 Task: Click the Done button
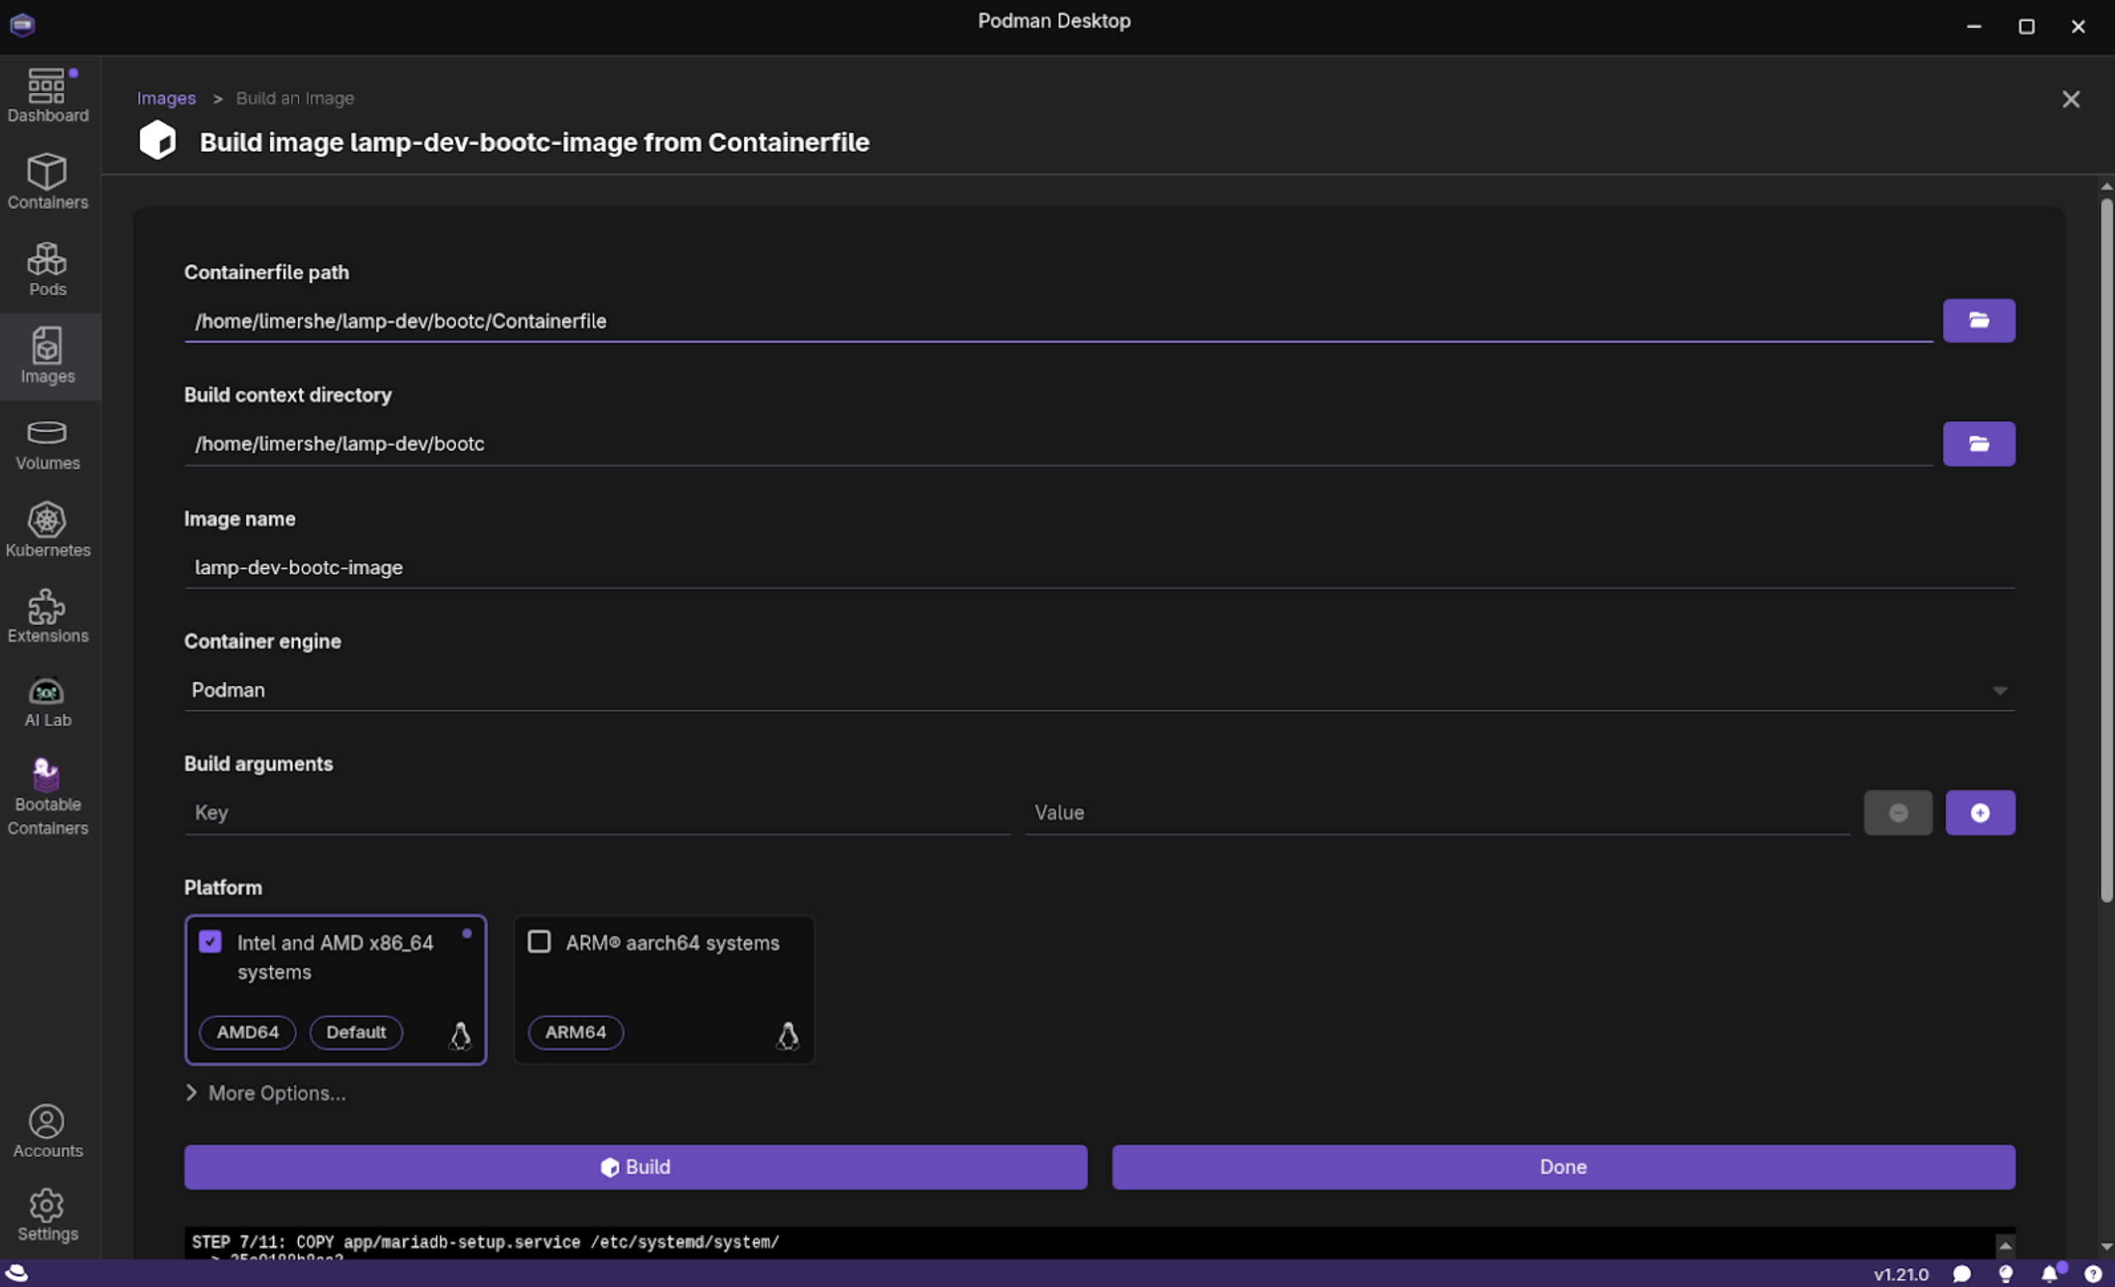[1562, 1166]
